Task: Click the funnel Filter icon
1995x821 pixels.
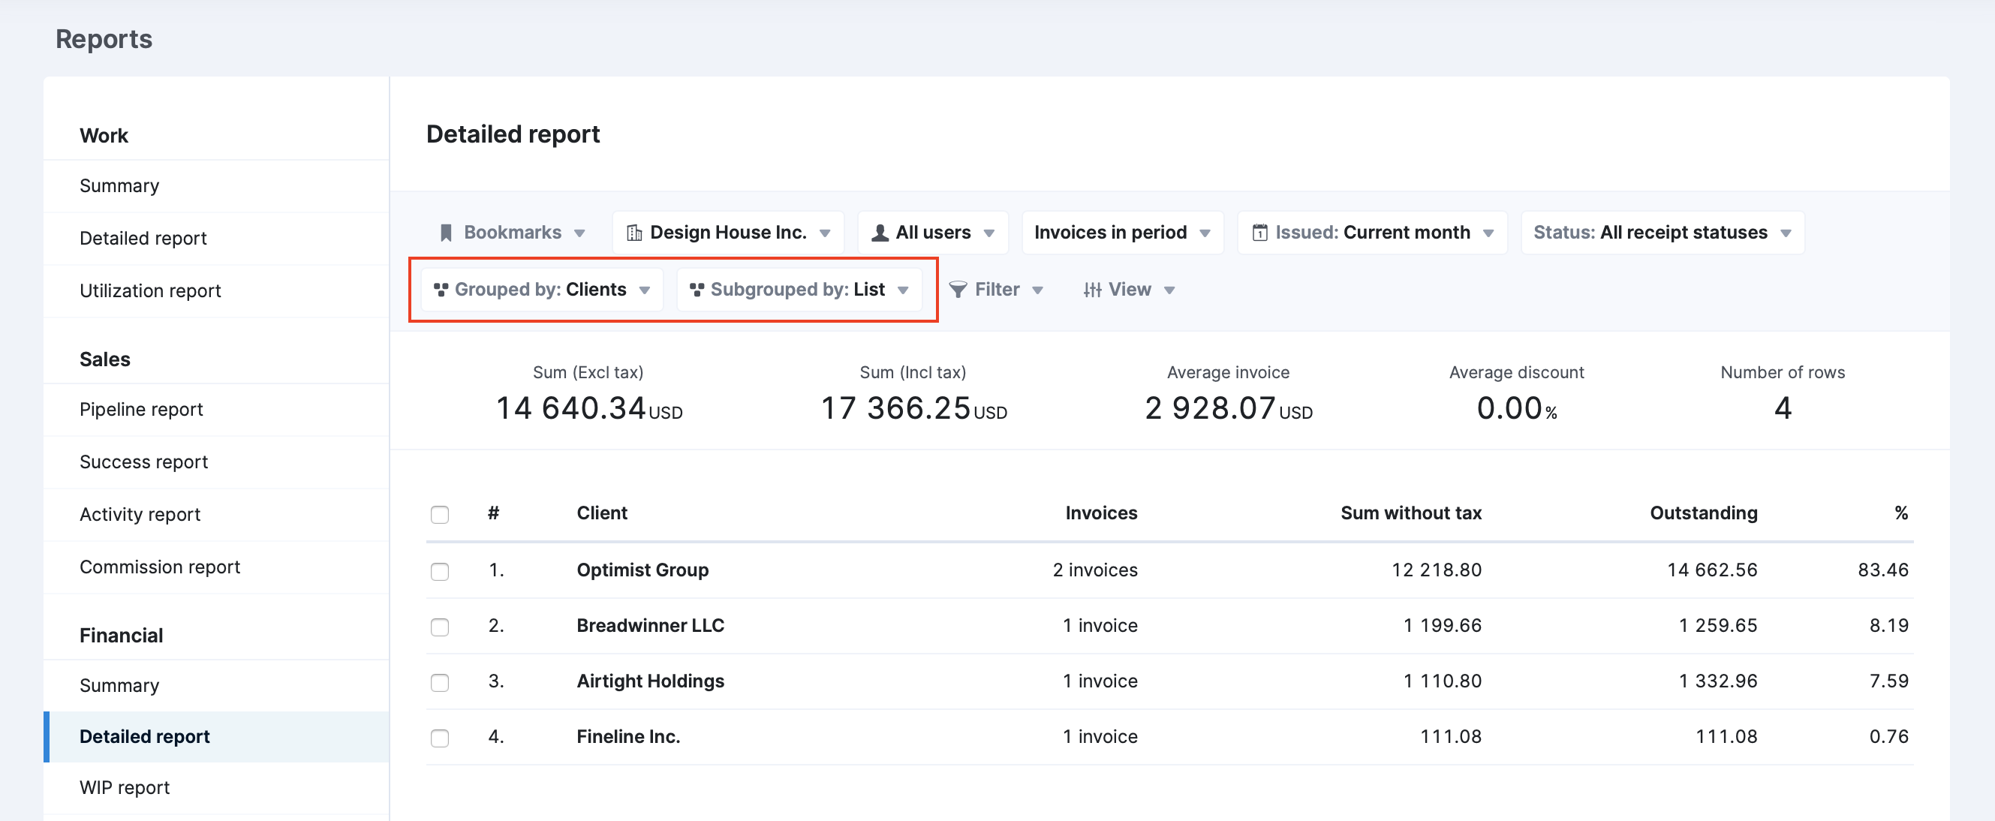Action: coord(958,290)
